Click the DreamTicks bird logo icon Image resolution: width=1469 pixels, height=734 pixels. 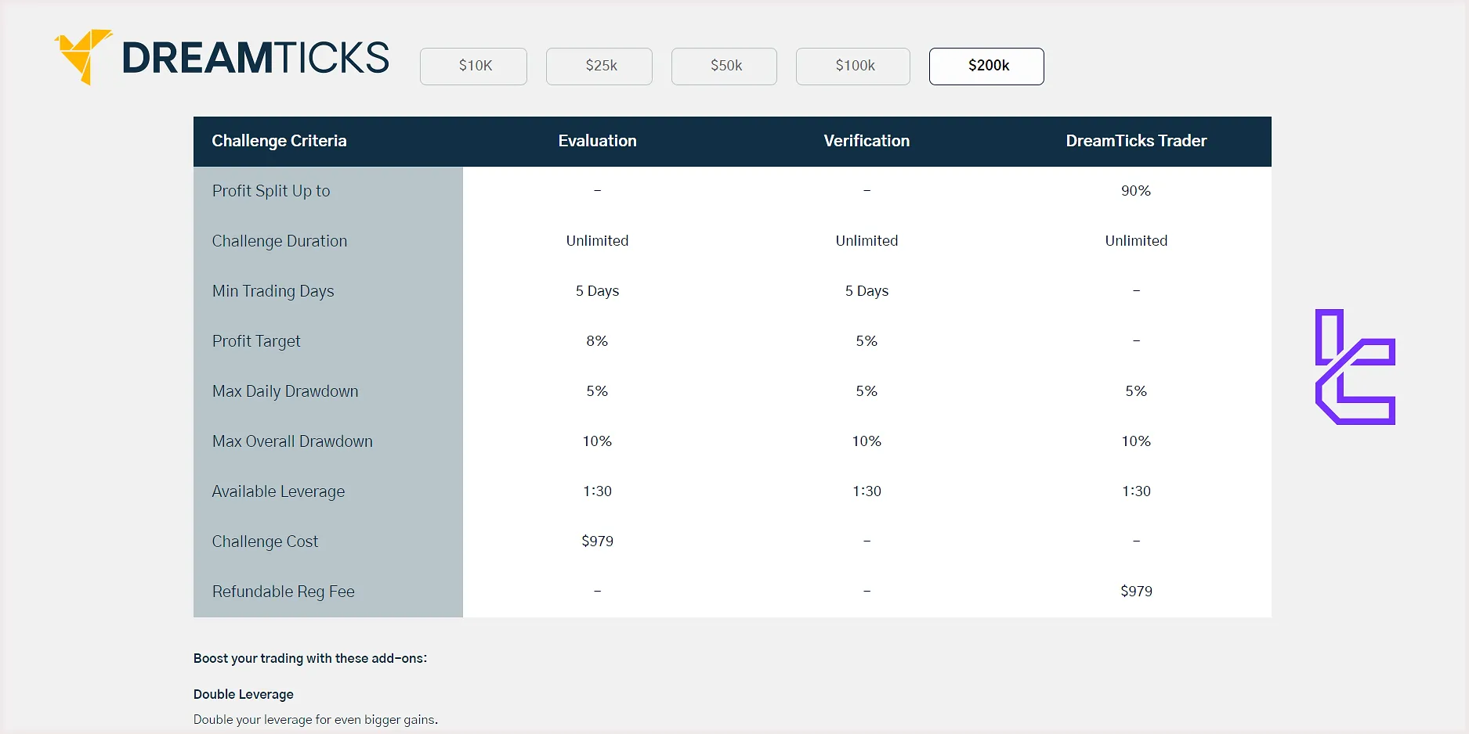point(83,56)
